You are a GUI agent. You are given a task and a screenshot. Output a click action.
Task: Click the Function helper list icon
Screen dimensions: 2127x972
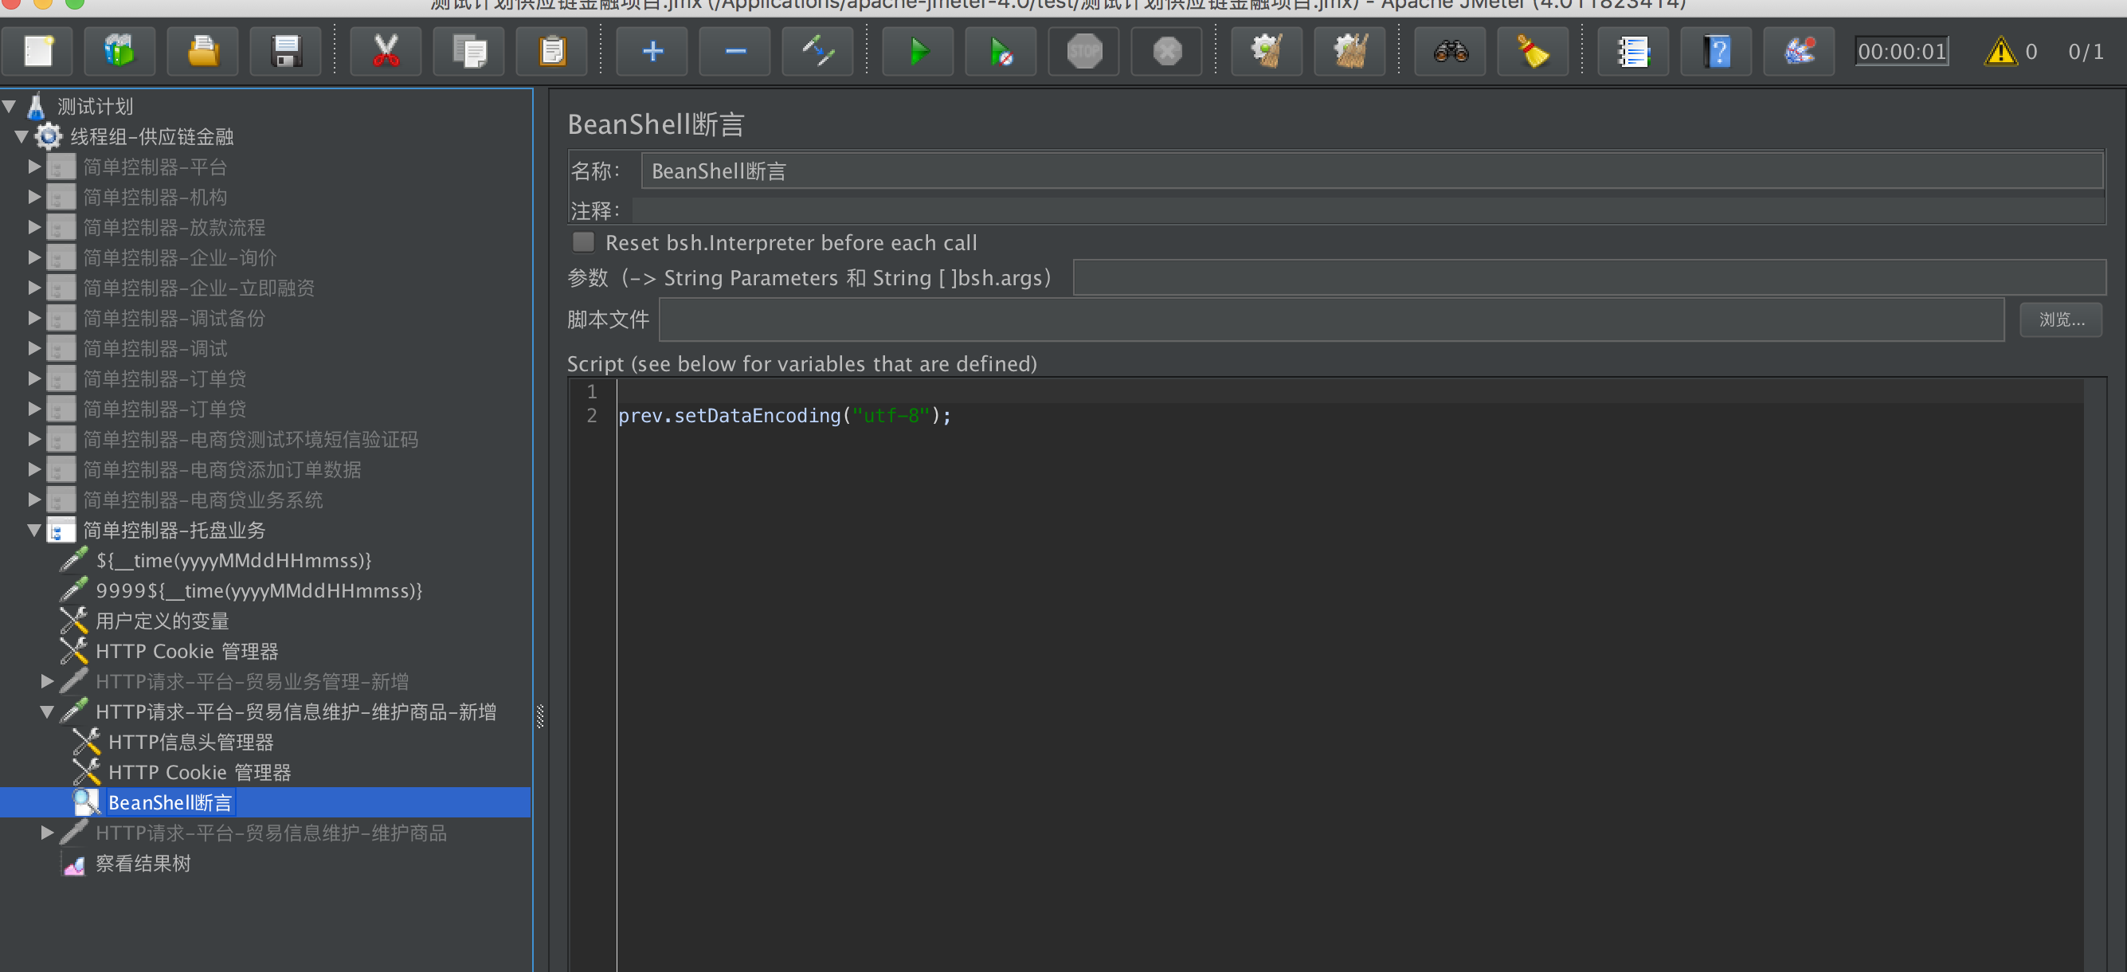coord(1632,52)
